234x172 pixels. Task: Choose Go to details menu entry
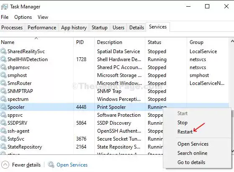tap(191, 162)
